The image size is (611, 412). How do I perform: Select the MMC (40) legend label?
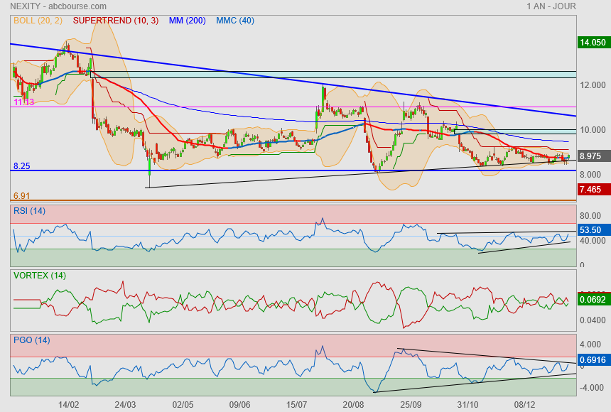pyautogui.click(x=235, y=21)
